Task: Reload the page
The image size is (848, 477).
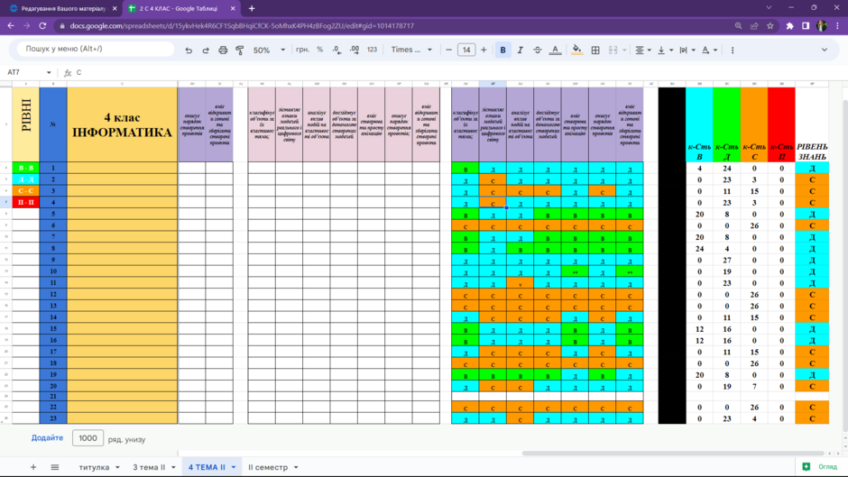Action: (x=42, y=26)
